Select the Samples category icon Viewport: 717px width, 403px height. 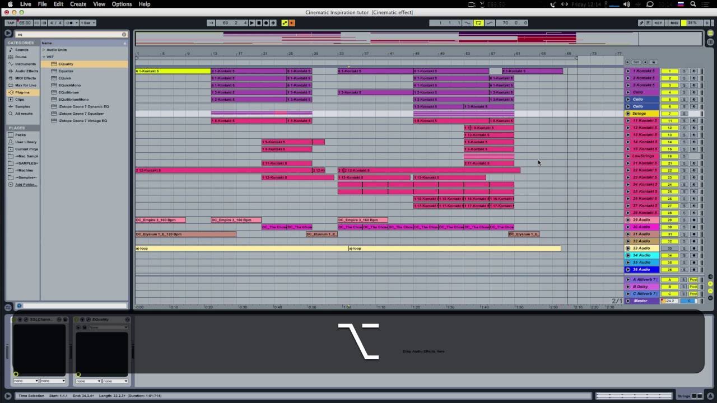(x=11, y=106)
